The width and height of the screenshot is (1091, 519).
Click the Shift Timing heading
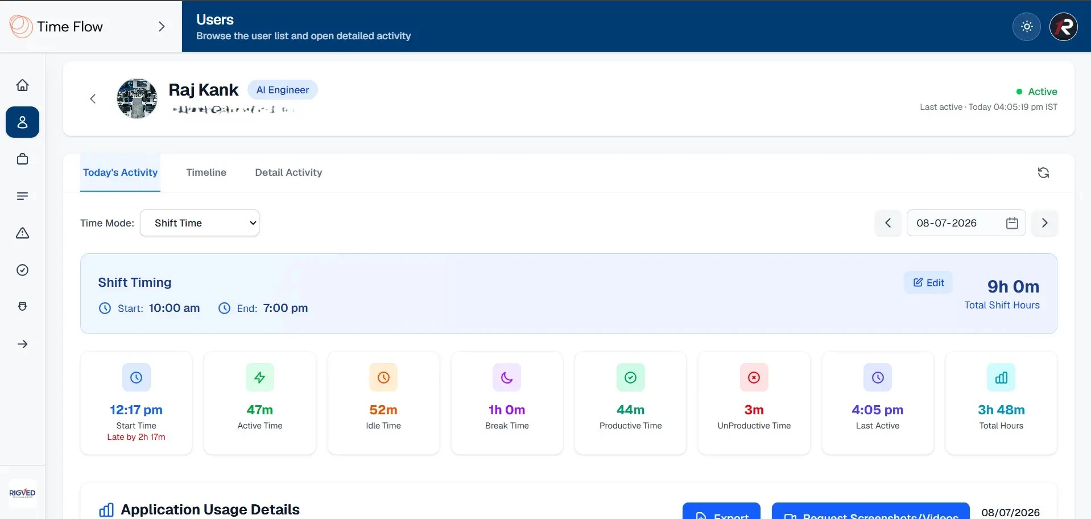tap(135, 283)
